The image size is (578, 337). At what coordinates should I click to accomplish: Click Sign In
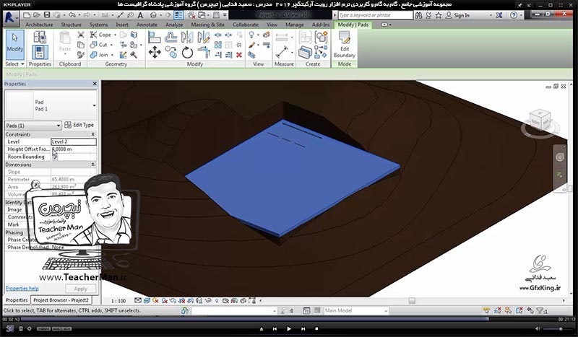point(457,15)
